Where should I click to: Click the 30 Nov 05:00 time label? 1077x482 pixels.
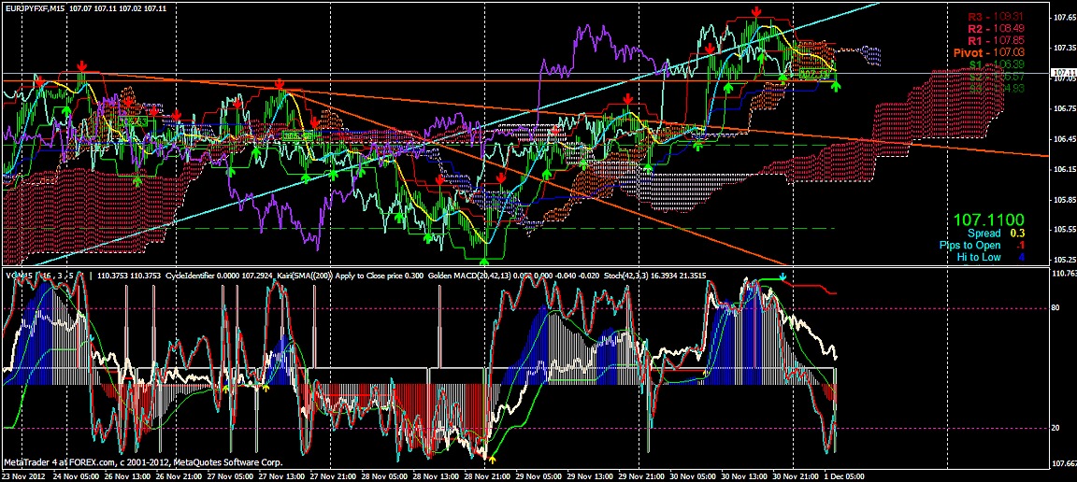click(x=693, y=475)
